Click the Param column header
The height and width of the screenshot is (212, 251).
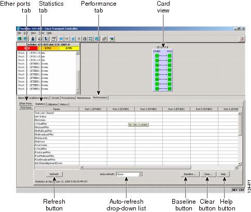point(57,109)
